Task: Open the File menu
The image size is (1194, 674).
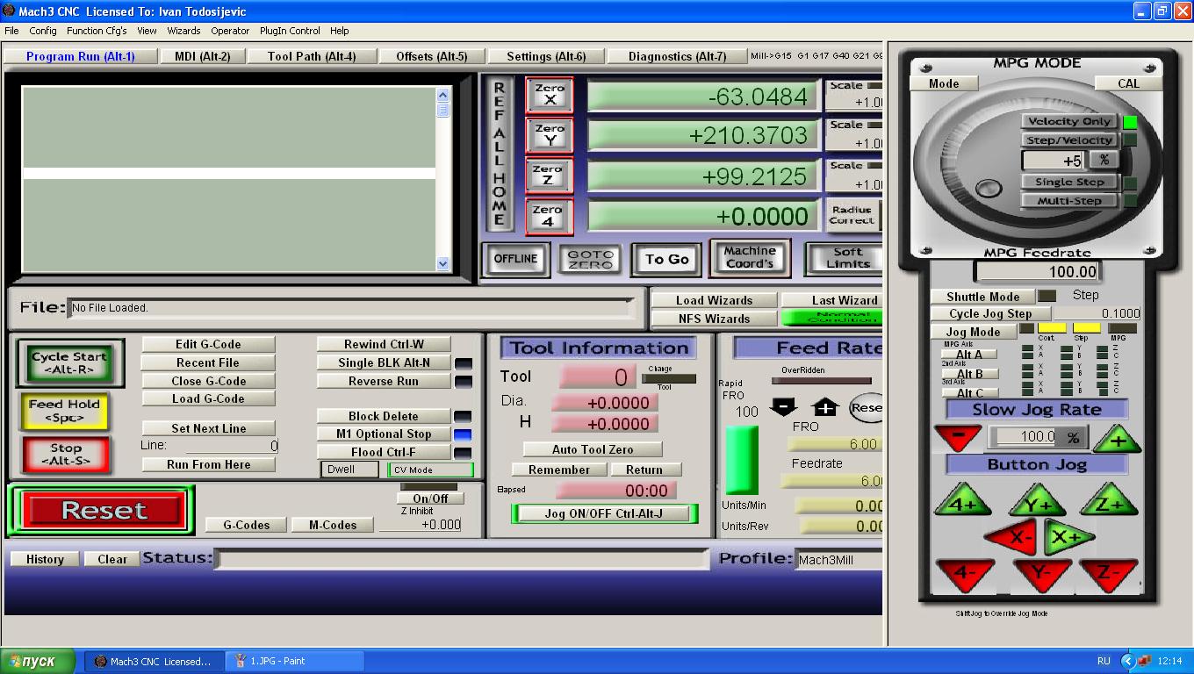Action: point(11,31)
